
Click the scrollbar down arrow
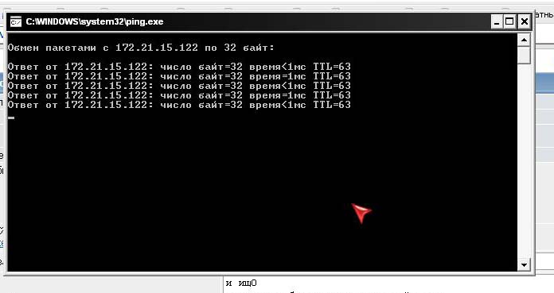coord(524,264)
